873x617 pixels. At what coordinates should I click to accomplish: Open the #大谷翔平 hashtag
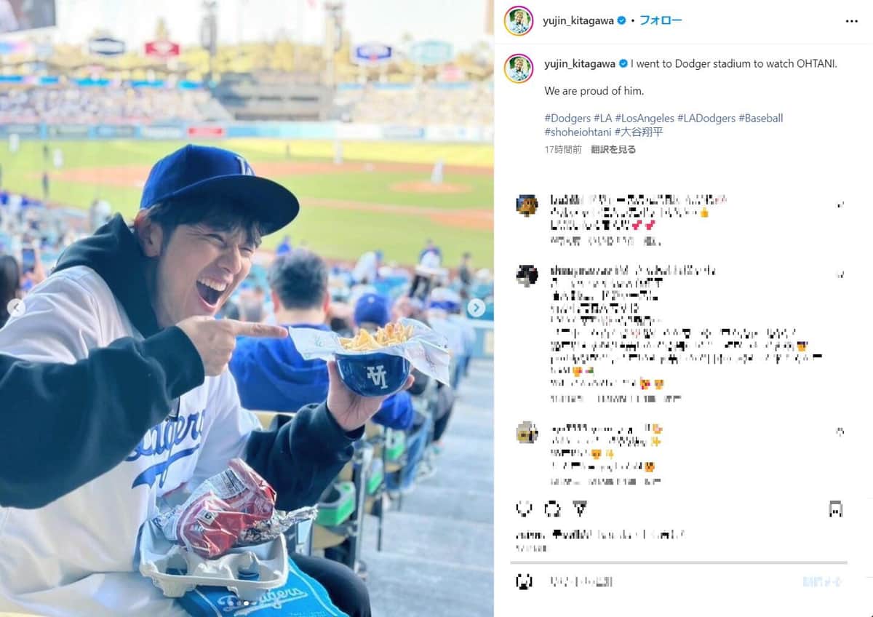click(639, 132)
